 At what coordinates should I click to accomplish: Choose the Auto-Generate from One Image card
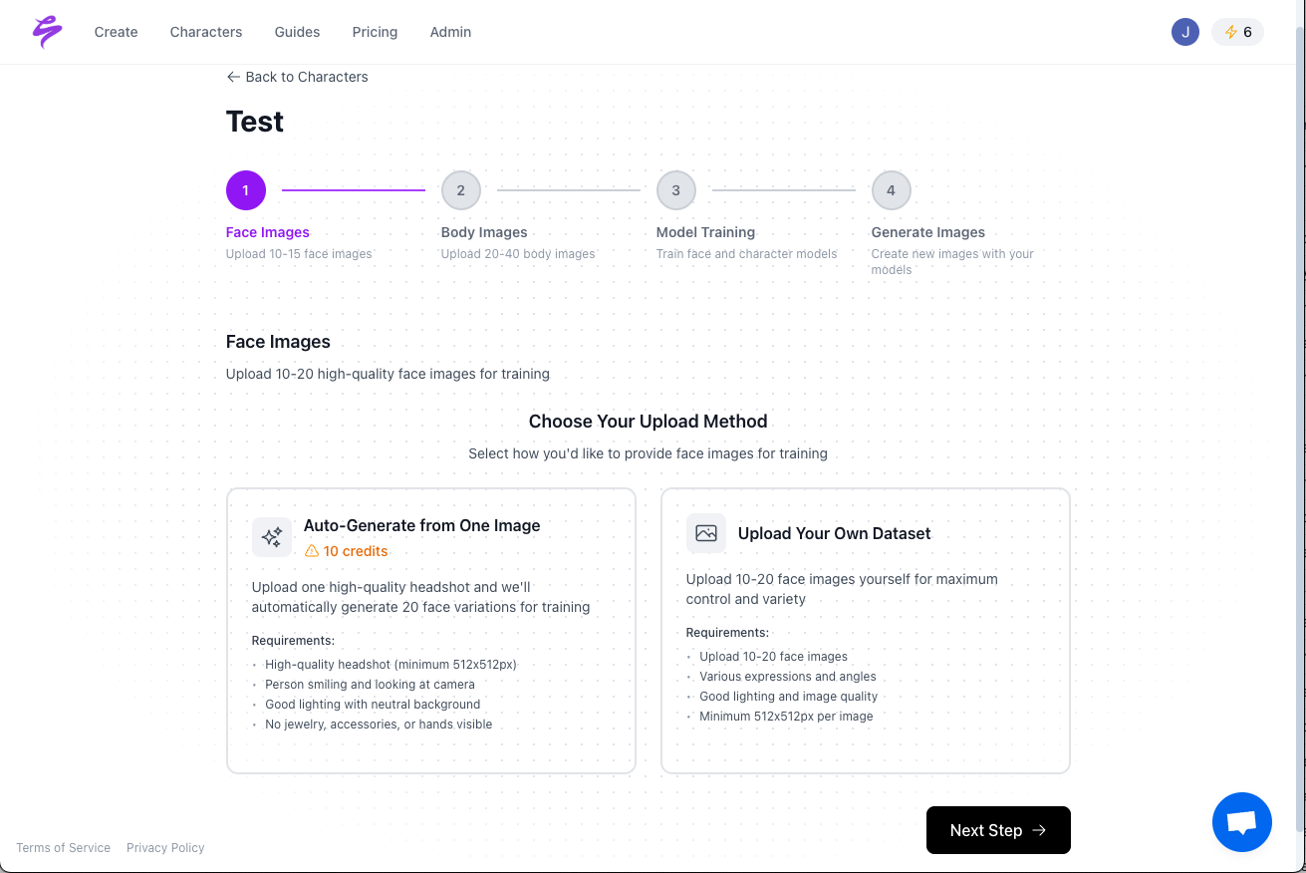click(430, 630)
